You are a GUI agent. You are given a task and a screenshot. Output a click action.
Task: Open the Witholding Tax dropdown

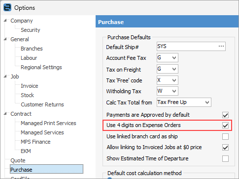click(x=174, y=91)
